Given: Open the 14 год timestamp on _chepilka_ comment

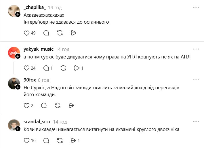Looking at the screenshot, I should click(55, 7).
